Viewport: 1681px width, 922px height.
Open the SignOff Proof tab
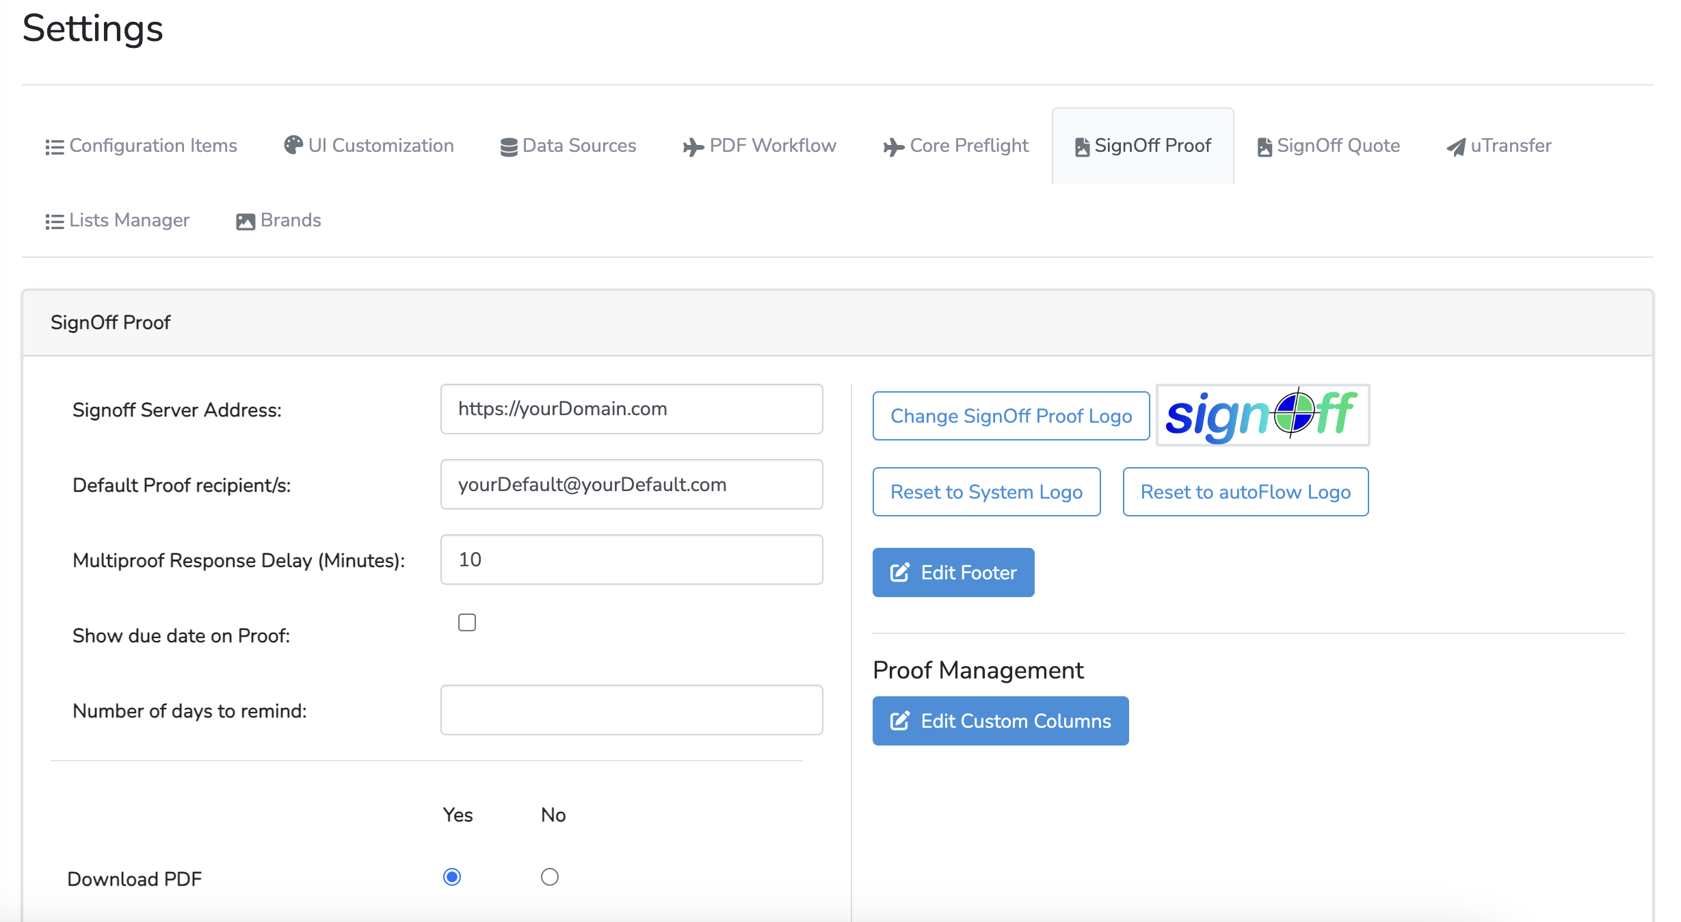pos(1143,146)
